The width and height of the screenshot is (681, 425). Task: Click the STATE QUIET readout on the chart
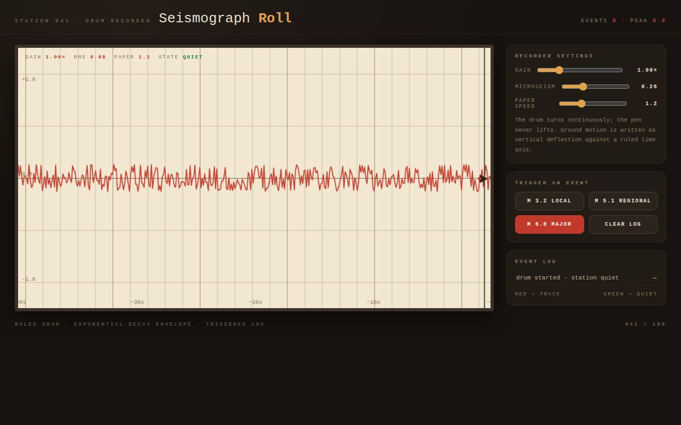tap(180, 57)
